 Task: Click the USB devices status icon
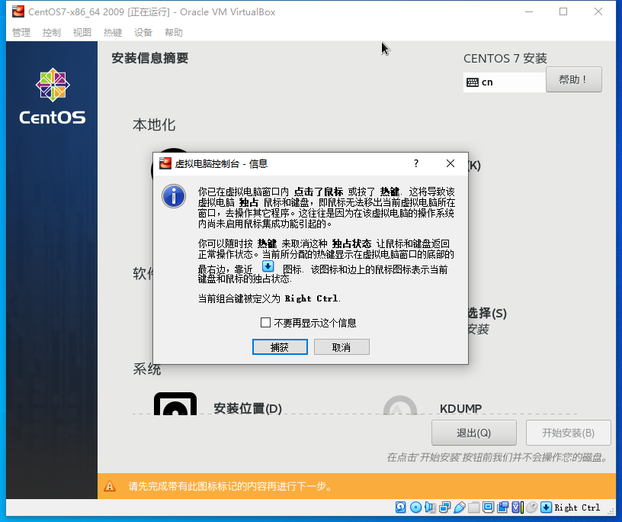460,507
